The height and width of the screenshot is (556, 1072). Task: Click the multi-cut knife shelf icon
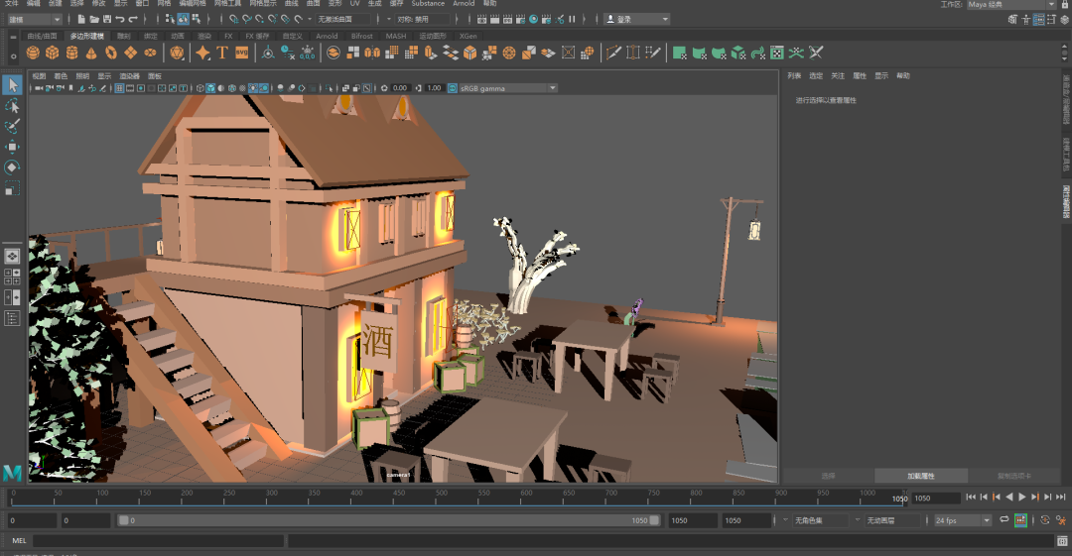pos(613,53)
